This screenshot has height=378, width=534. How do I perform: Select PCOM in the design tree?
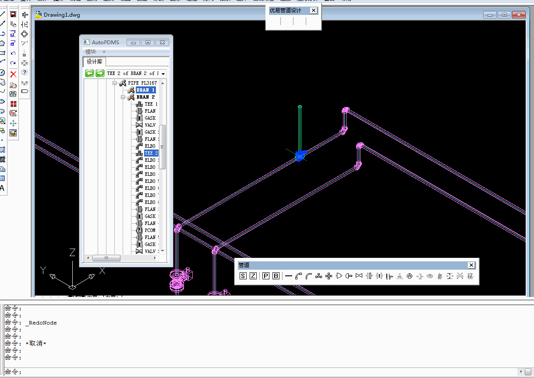pyautogui.click(x=150, y=230)
